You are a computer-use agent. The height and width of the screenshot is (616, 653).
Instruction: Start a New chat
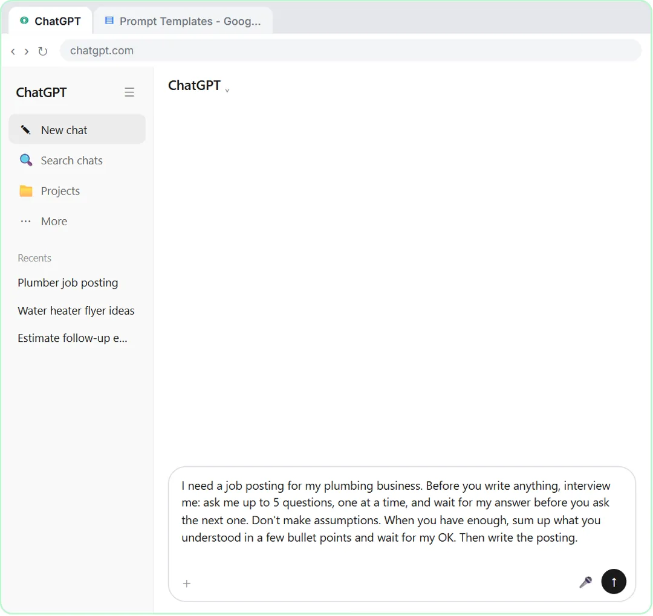[x=77, y=129]
